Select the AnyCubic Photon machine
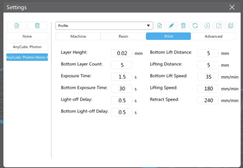Image resolution: width=243 pixels, height=168 pixels. pos(27,47)
